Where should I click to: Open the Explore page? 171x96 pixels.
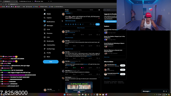click(x=48, y=18)
